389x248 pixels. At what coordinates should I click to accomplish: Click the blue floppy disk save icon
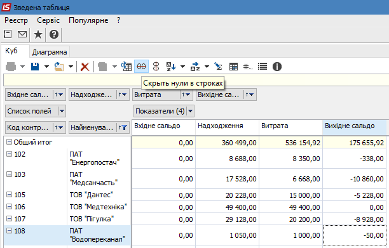(35, 67)
